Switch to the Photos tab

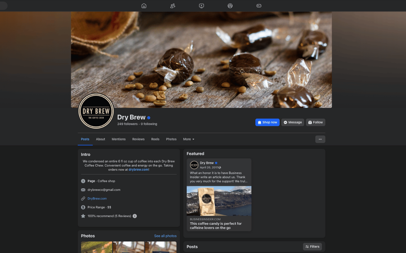171,139
